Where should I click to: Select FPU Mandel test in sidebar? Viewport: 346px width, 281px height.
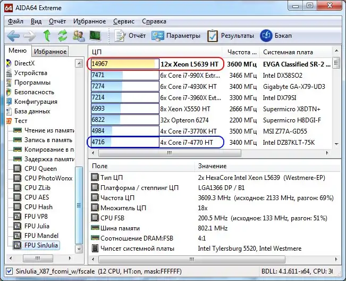42,236
